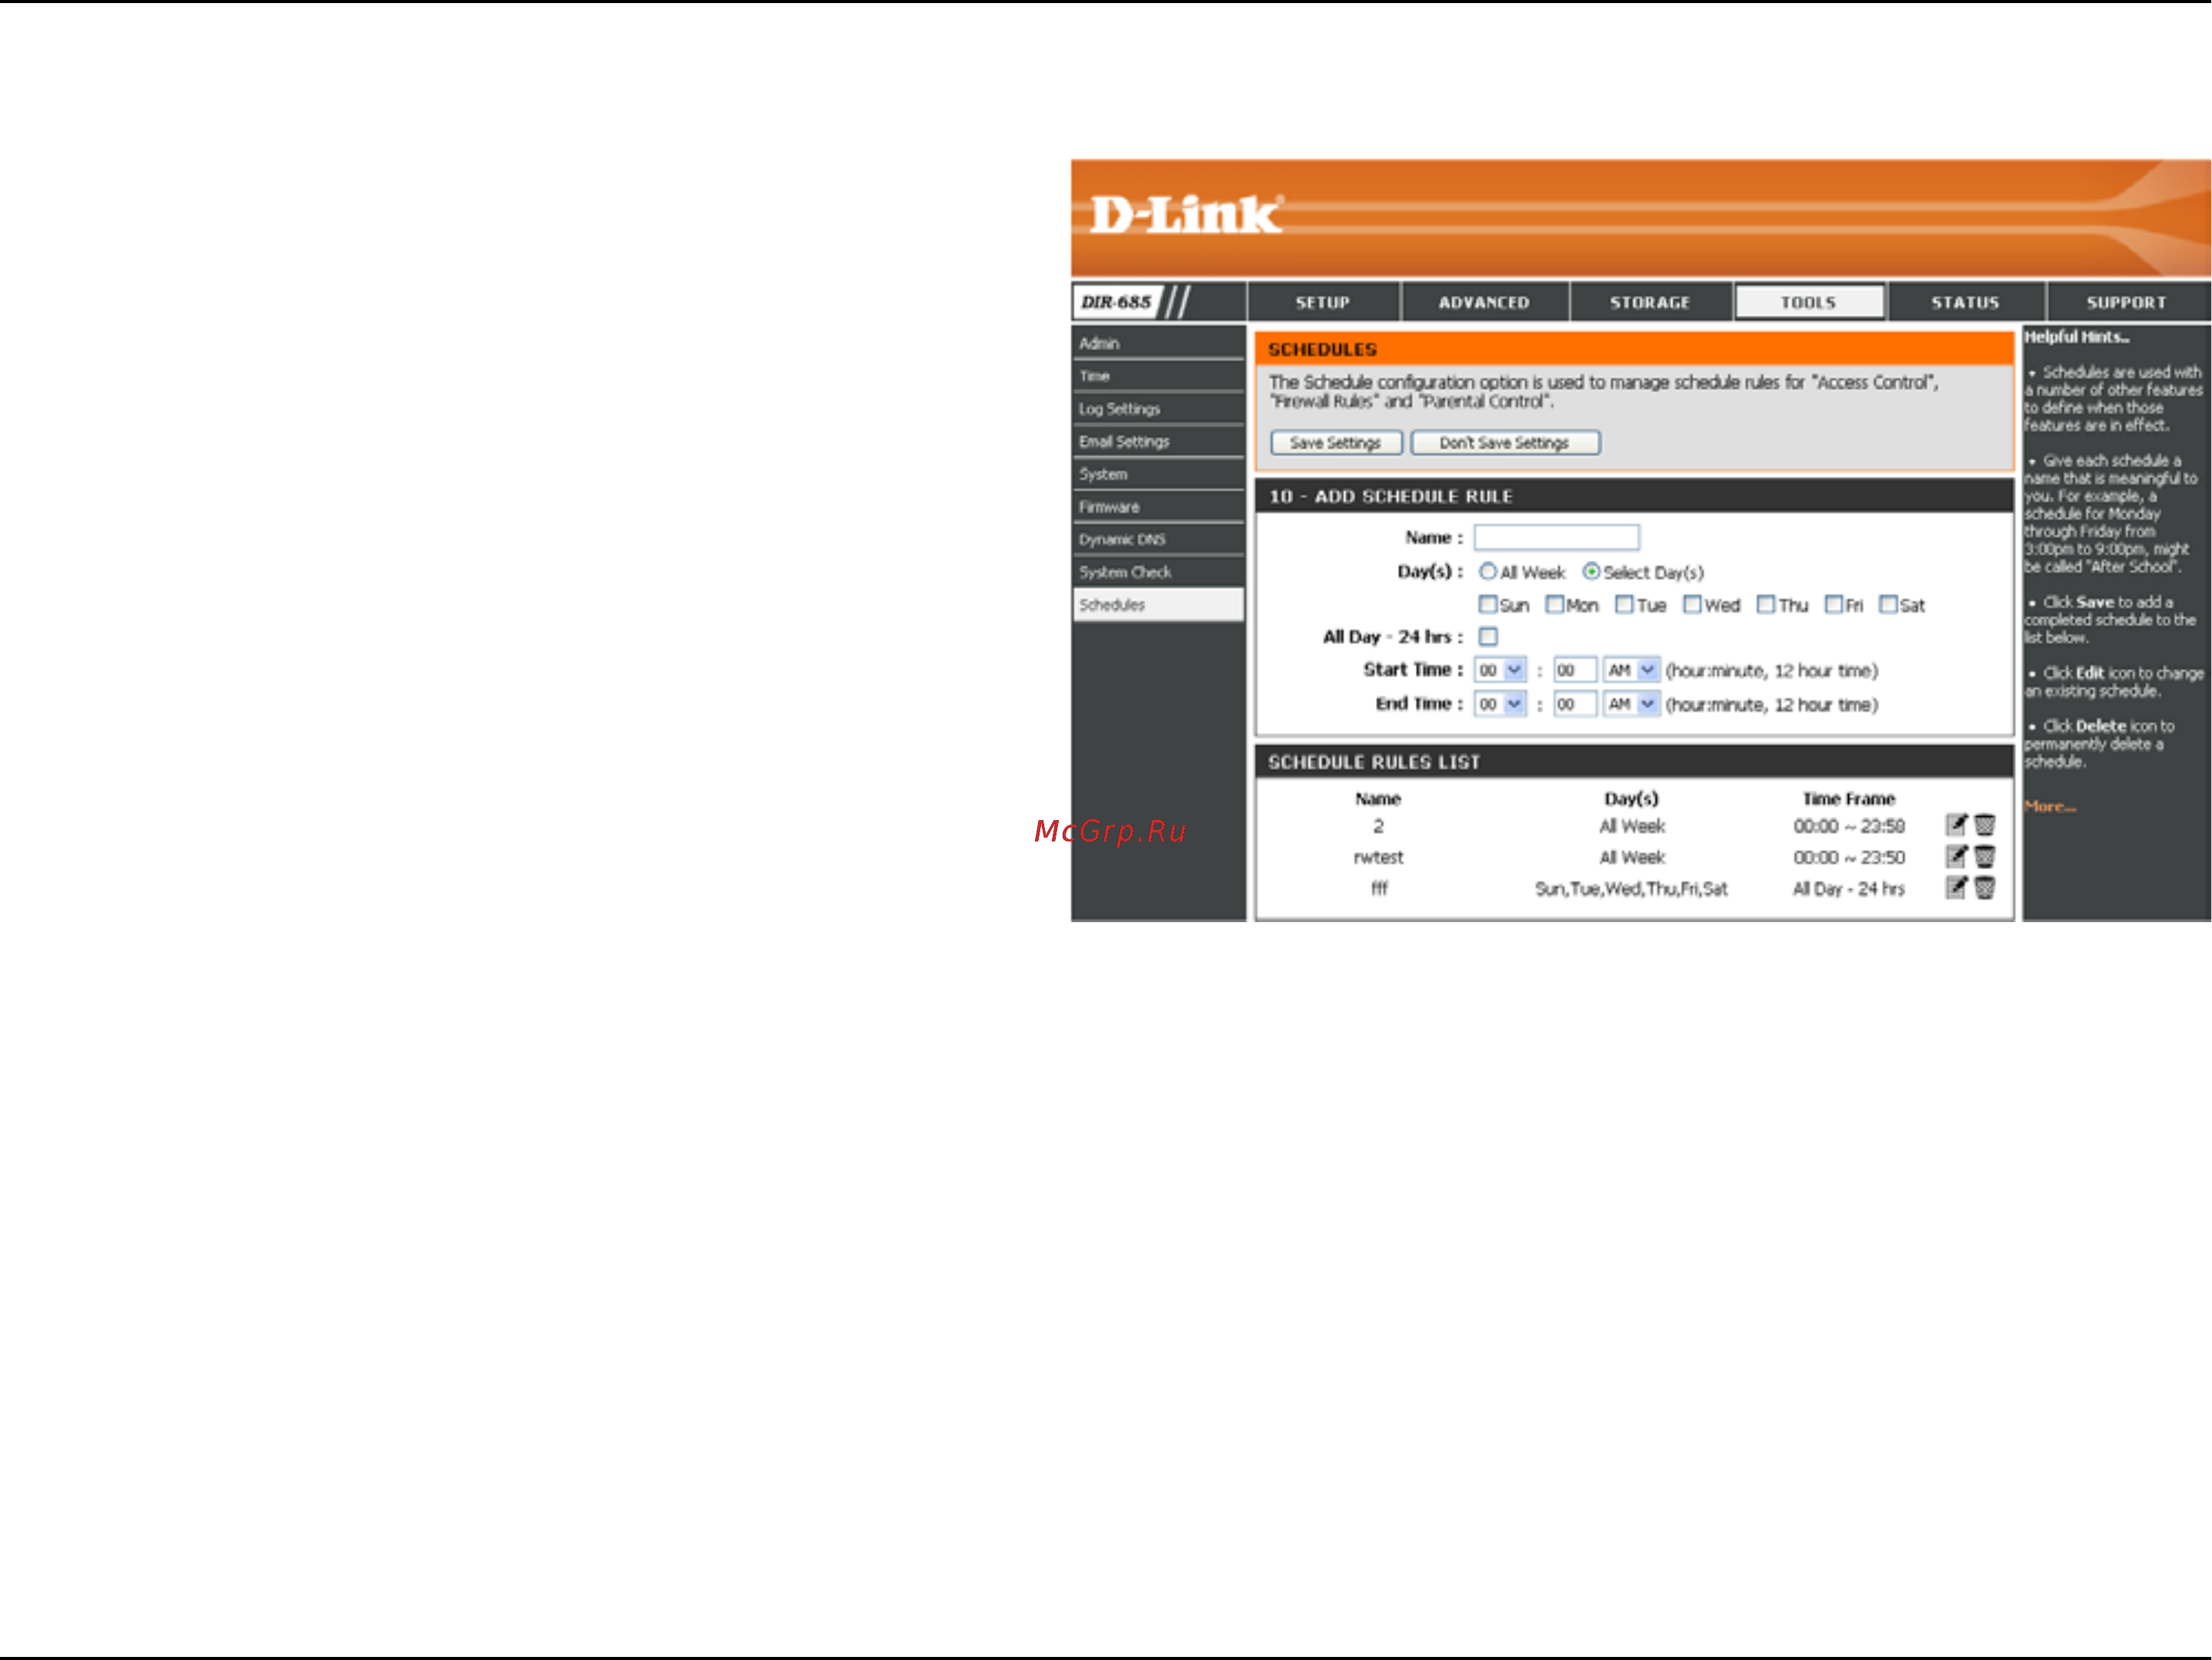Edit the schedule rule named 2
The width and height of the screenshot is (2212, 1660).
[x=1956, y=825]
